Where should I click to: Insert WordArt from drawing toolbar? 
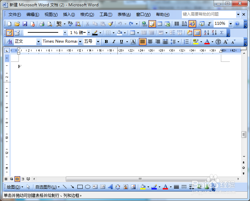coord(110,187)
